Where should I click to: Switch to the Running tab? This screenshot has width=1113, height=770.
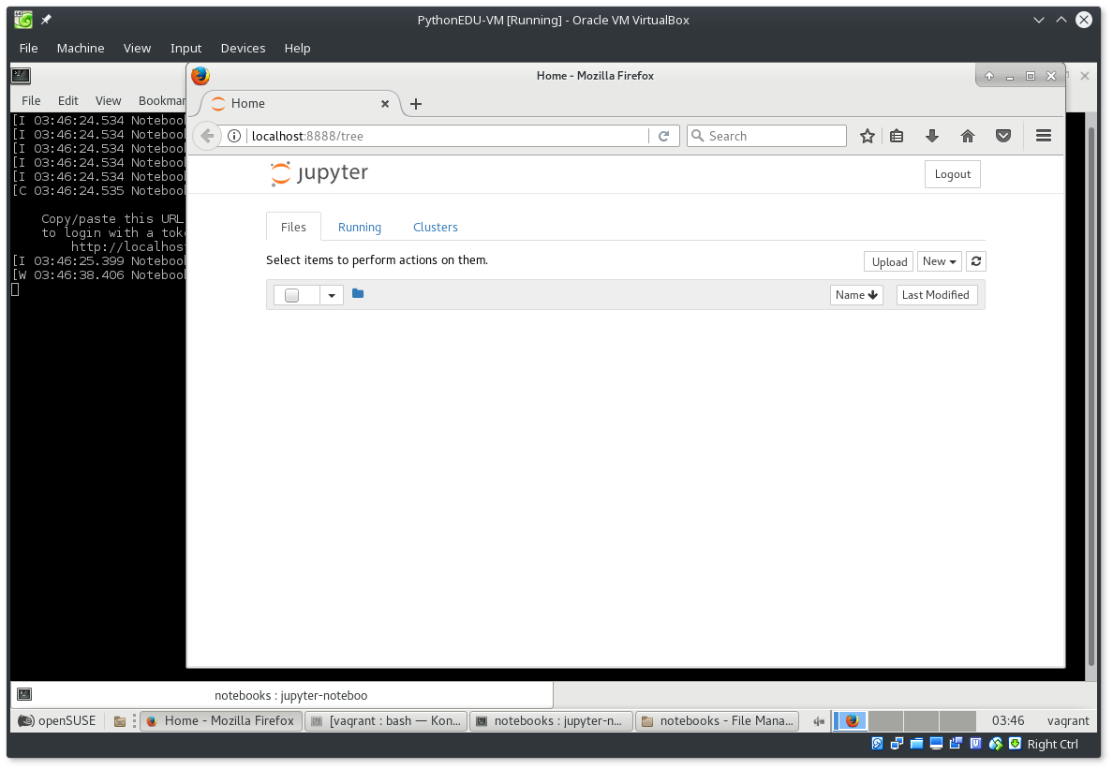click(359, 227)
